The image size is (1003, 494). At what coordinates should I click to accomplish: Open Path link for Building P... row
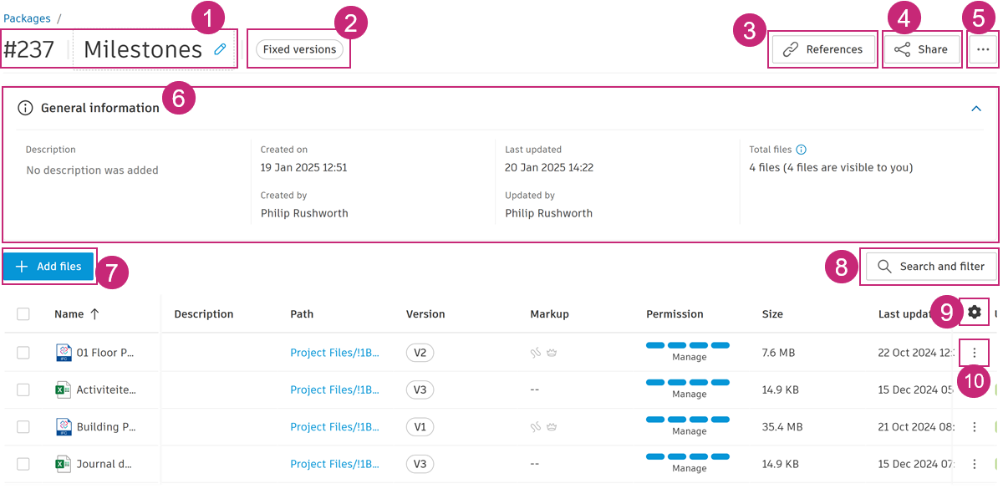point(334,426)
